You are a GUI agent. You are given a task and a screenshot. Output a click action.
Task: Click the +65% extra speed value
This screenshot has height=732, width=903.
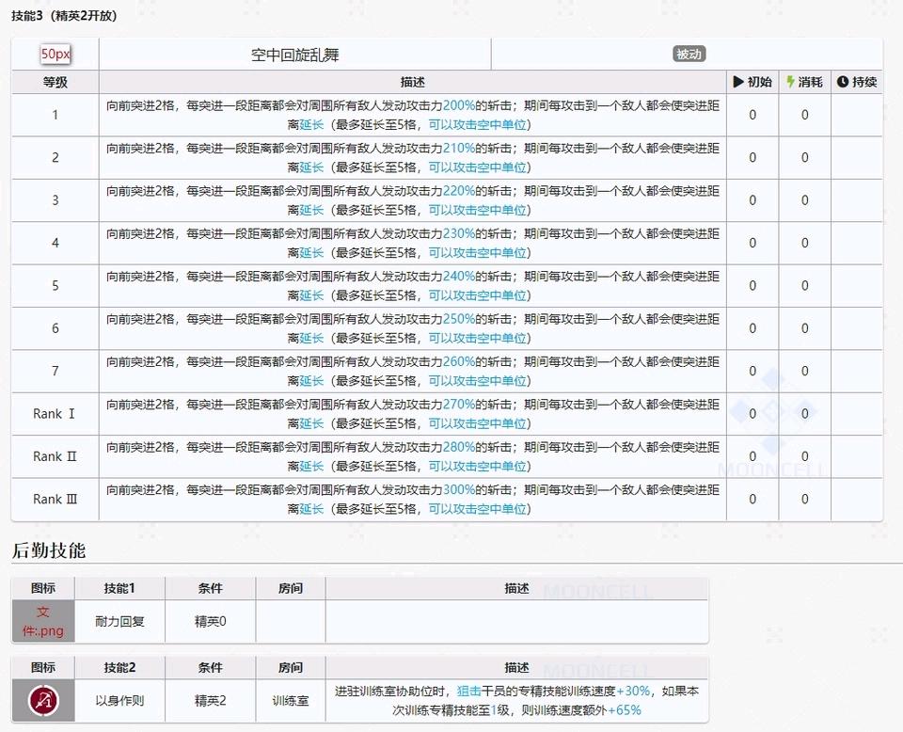(625, 710)
